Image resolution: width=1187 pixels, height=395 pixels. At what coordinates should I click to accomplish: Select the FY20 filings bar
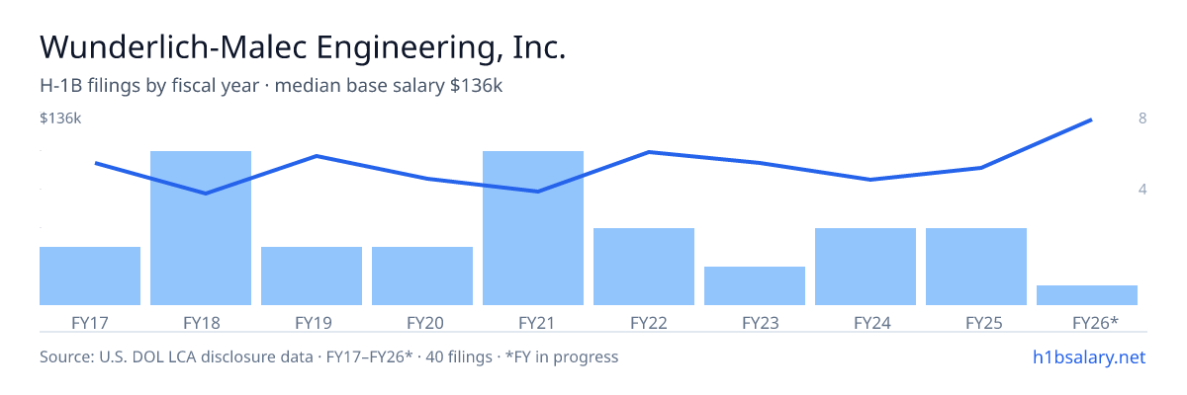[422, 276]
